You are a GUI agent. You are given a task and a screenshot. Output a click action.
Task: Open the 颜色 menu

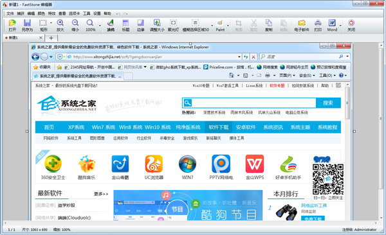coord(41,13)
